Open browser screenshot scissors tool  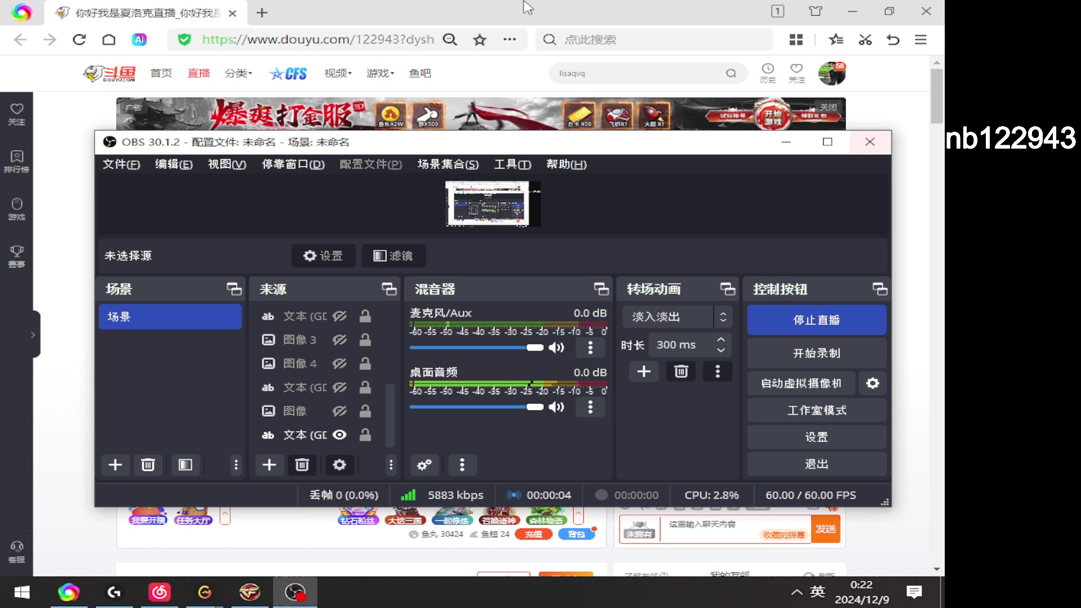(x=865, y=39)
